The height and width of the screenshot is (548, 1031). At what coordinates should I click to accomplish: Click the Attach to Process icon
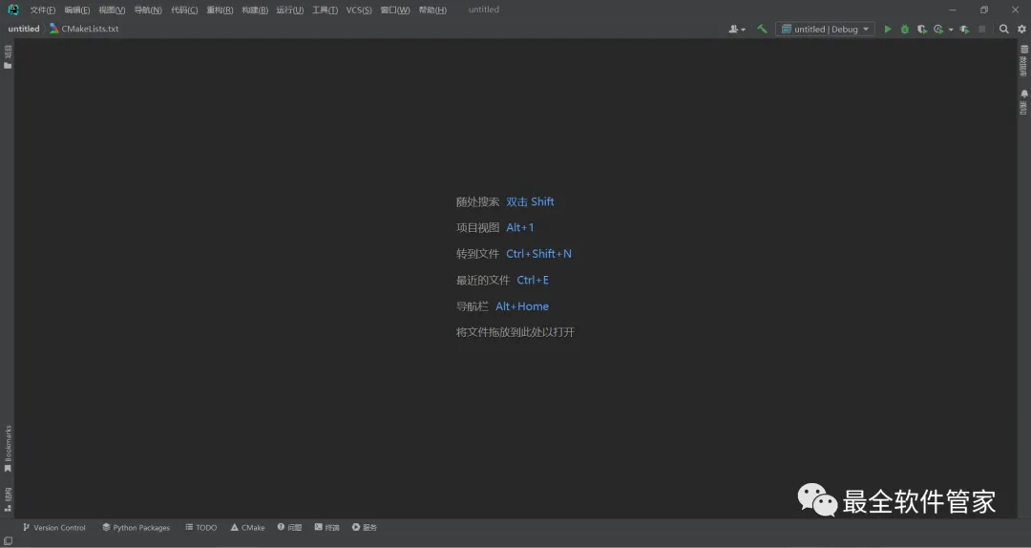(x=964, y=29)
